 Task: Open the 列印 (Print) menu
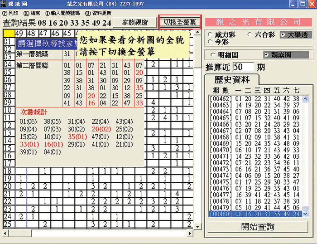pyautogui.click(x=10, y=13)
